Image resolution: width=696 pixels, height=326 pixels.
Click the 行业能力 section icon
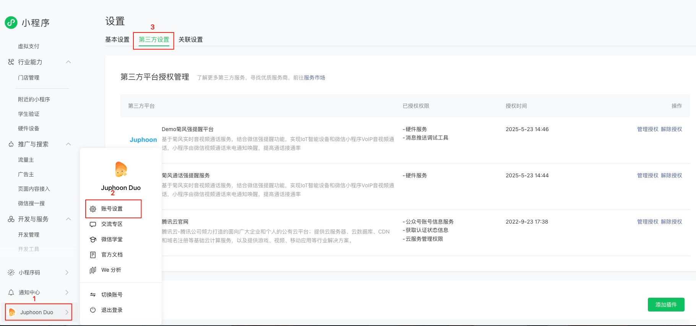click(x=11, y=62)
